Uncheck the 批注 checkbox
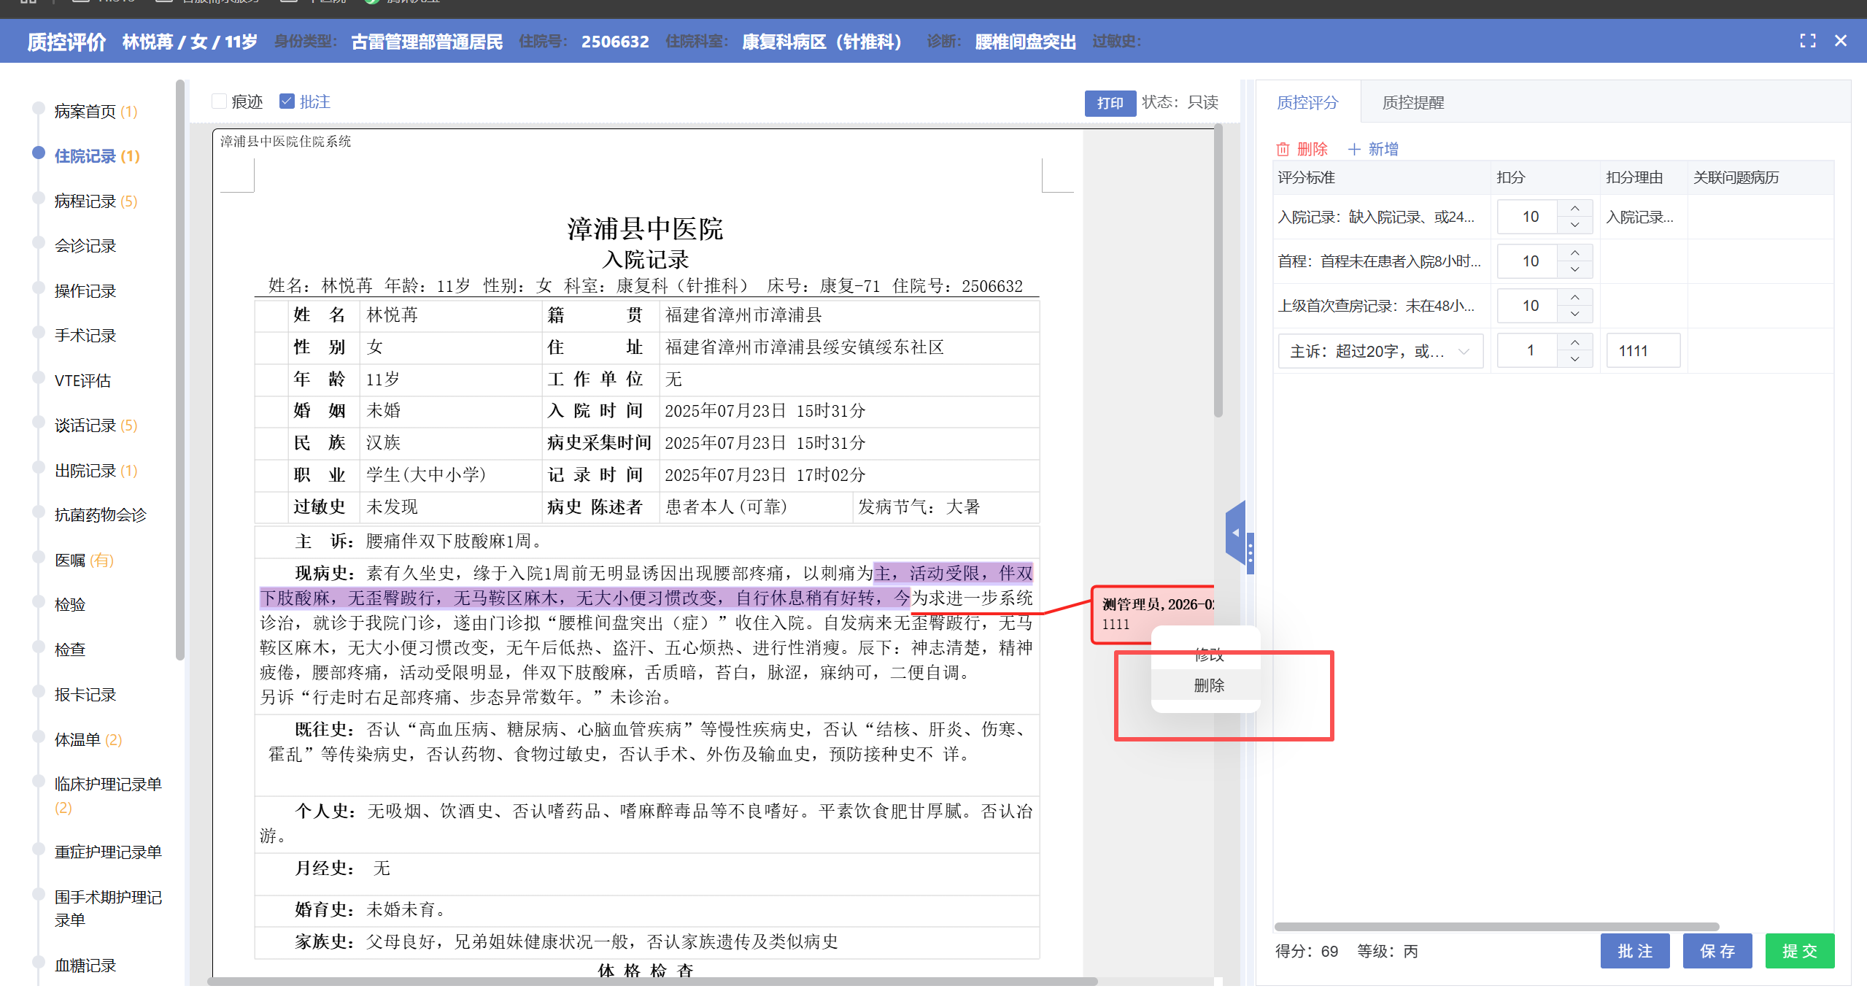Image resolution: width=1867 pixels, height=994 pixels. [287, 101]
